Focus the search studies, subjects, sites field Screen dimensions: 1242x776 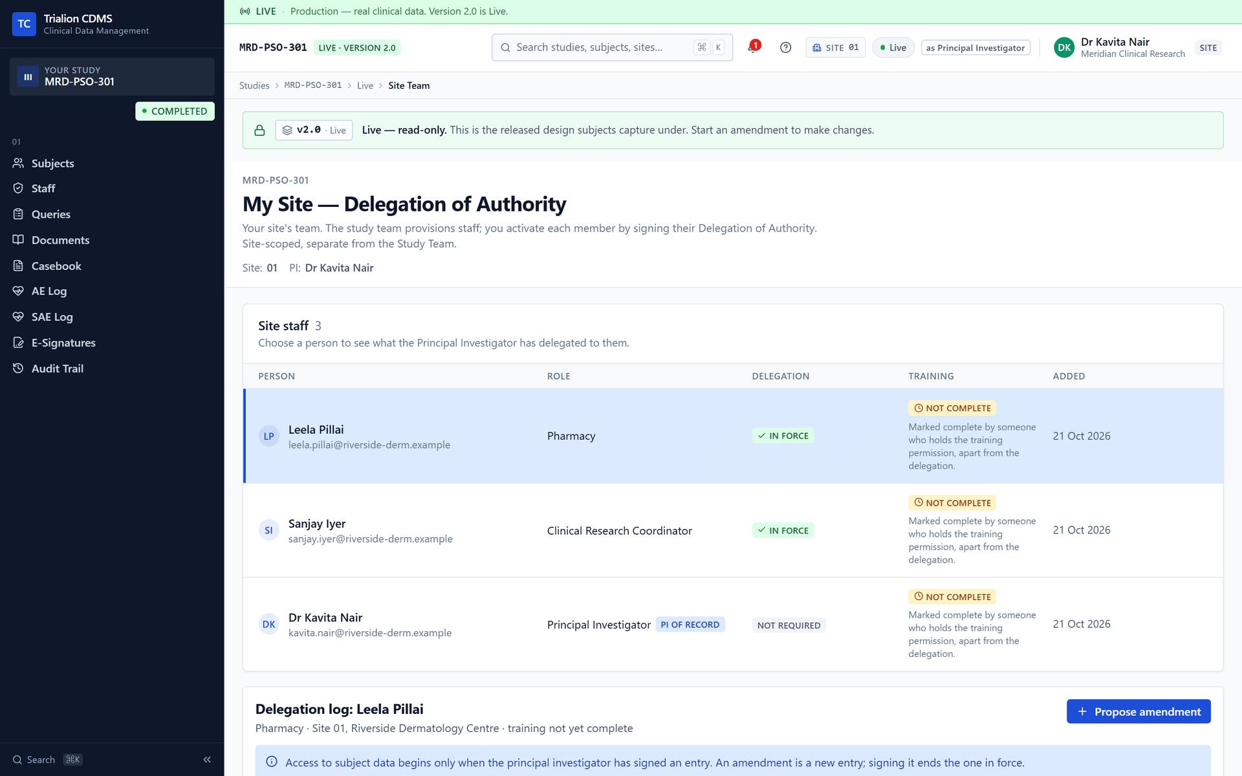pyautogui.click(x=612, y=47)
